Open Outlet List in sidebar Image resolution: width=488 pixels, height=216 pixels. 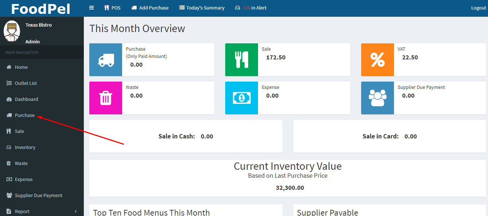click(26, 83)
